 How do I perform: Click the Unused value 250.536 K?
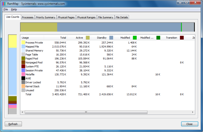click(x=60, y=90)
